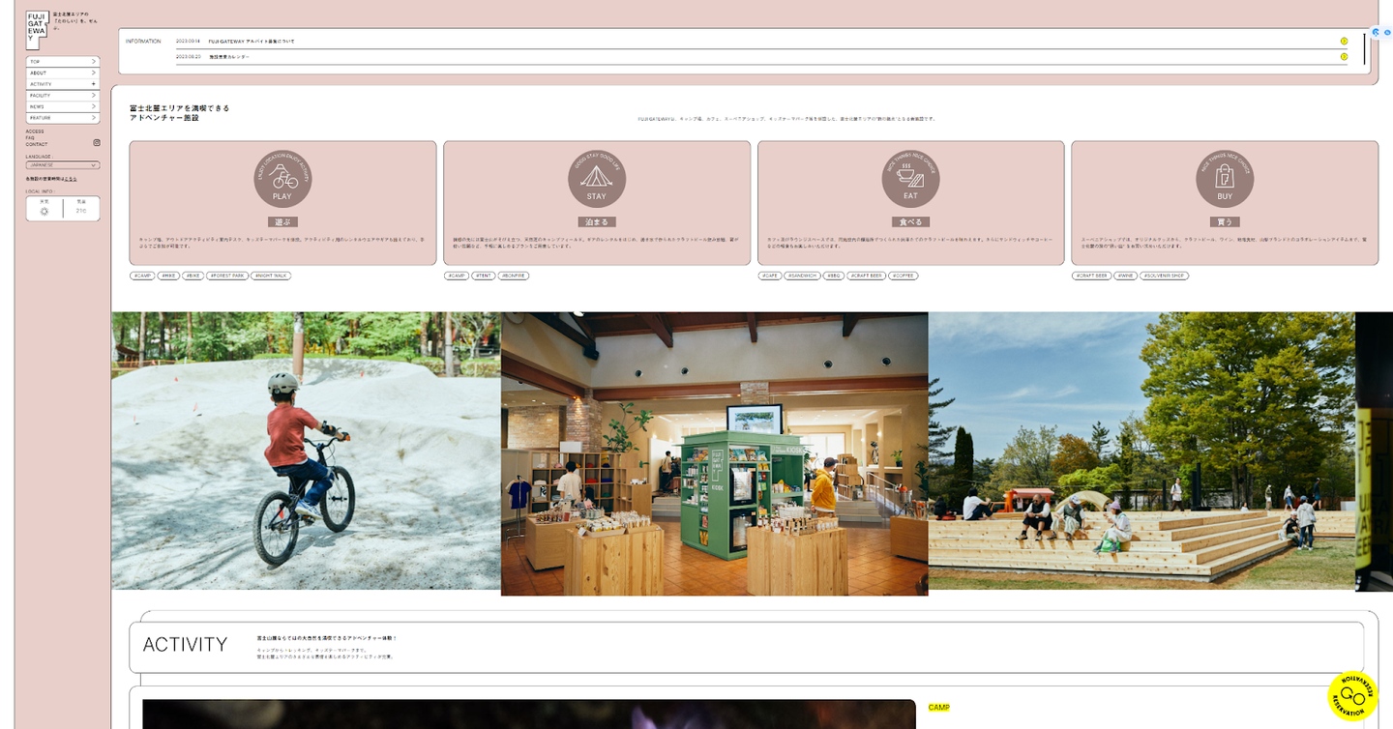Click the #CAFE tag

click(x=770, y=276)
